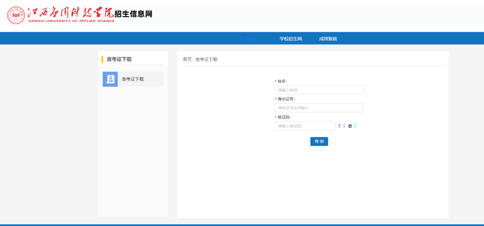Click the 验证码 field label

coord(284,117)
